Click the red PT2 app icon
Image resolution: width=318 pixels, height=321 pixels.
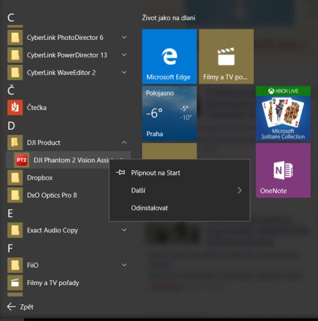tap(22, 160)
